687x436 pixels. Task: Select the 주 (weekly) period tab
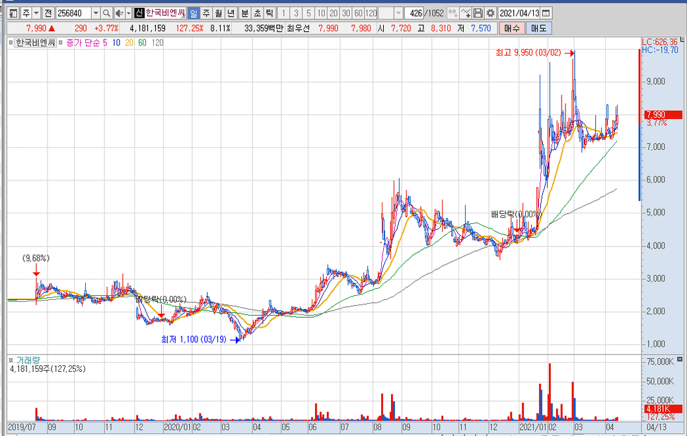205,13
